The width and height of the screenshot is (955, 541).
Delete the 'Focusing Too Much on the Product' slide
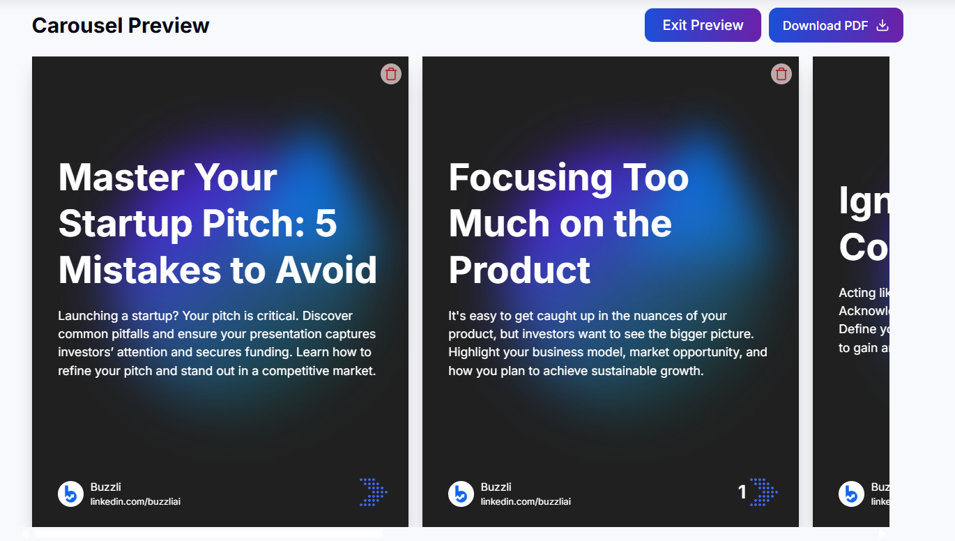click(x=781, y=74)
